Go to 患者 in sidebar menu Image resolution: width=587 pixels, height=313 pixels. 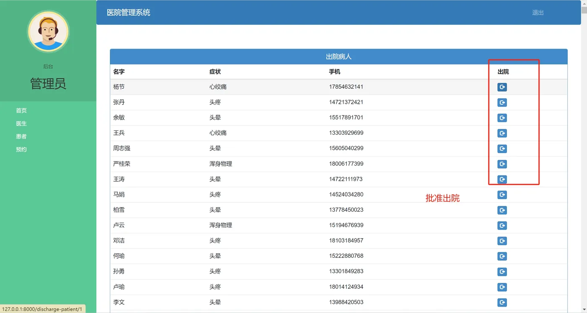21,136
